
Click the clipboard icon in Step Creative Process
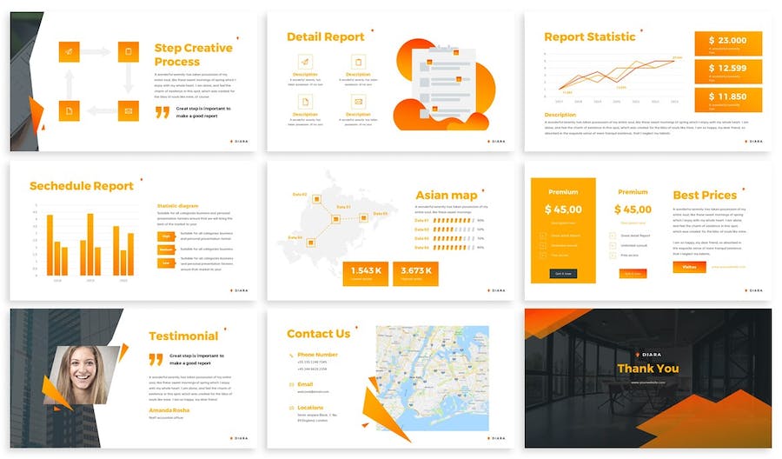coord(128,52)
